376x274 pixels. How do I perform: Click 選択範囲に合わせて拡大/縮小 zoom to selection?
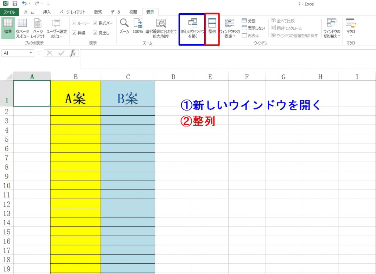[161, 28]
